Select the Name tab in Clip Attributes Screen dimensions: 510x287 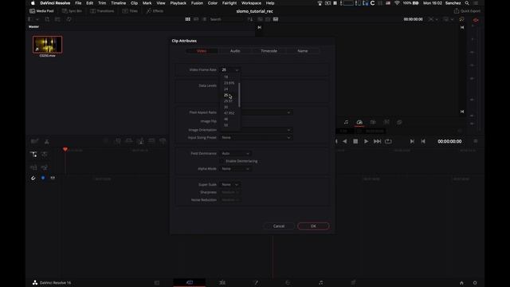[x=303, y=51]
